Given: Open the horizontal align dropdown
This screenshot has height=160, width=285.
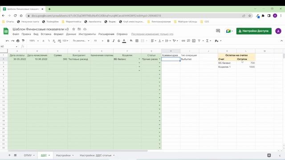Looking at the screenshot, I should point(154,41).
